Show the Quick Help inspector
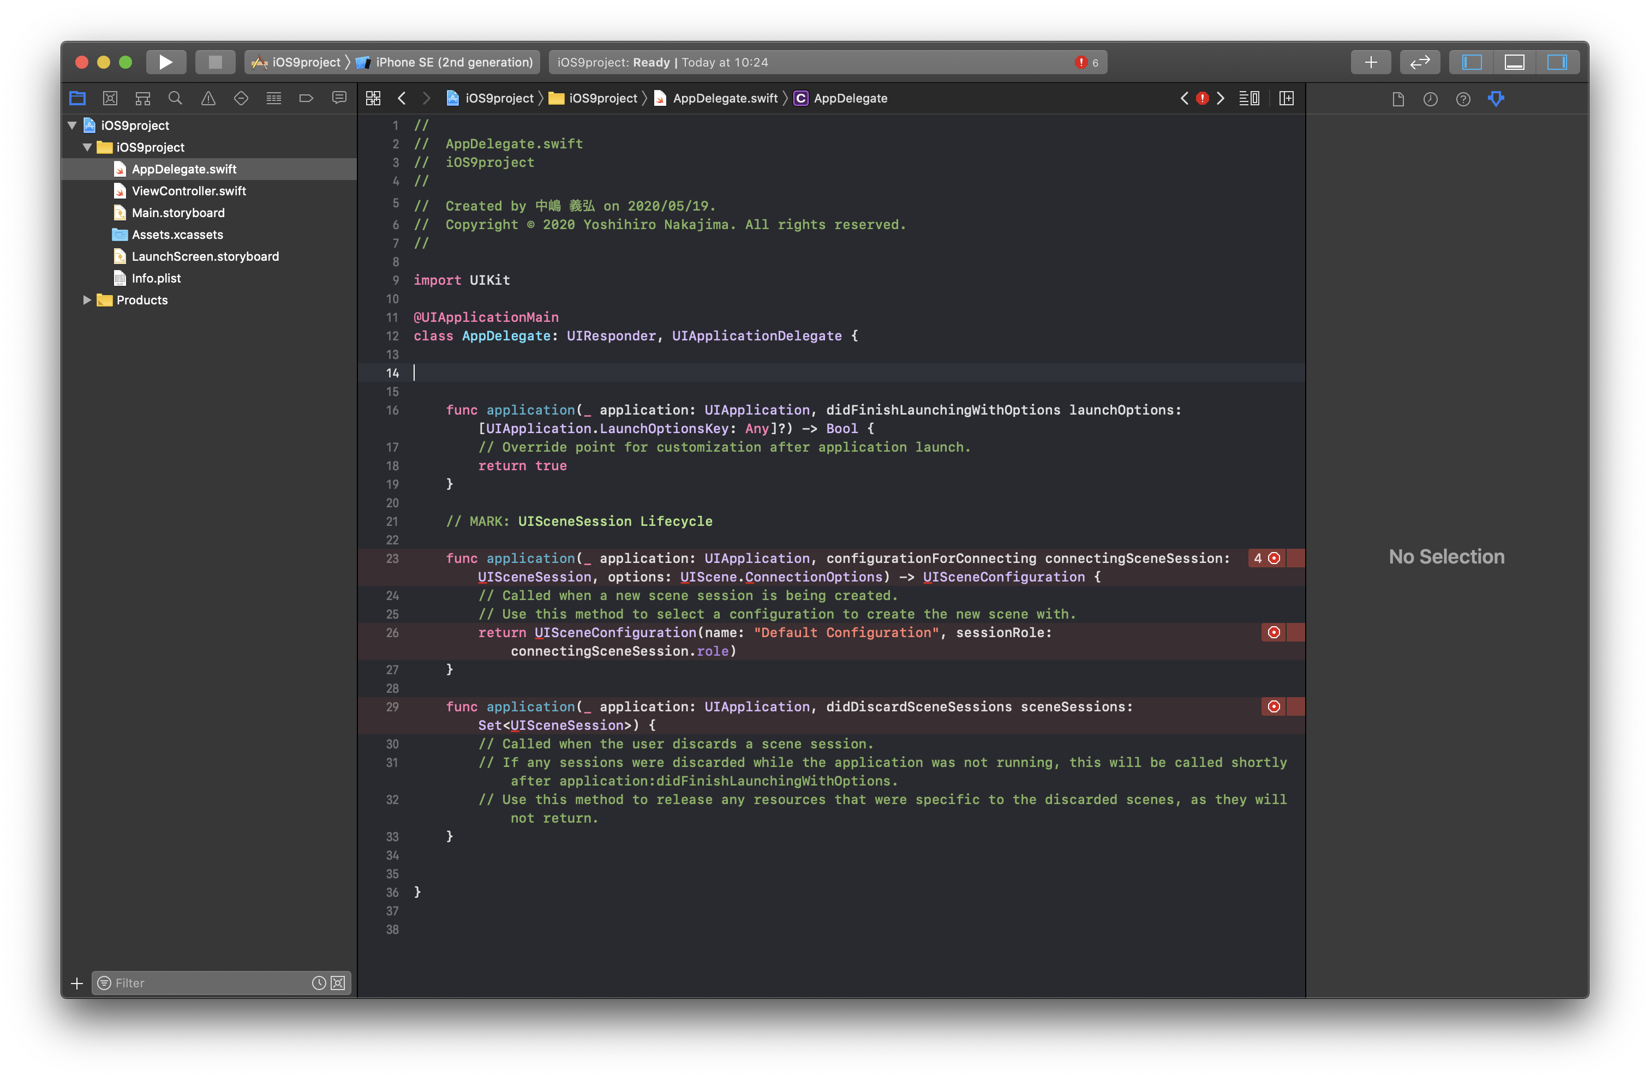 pyautogui.click(x=1463, y=99)
